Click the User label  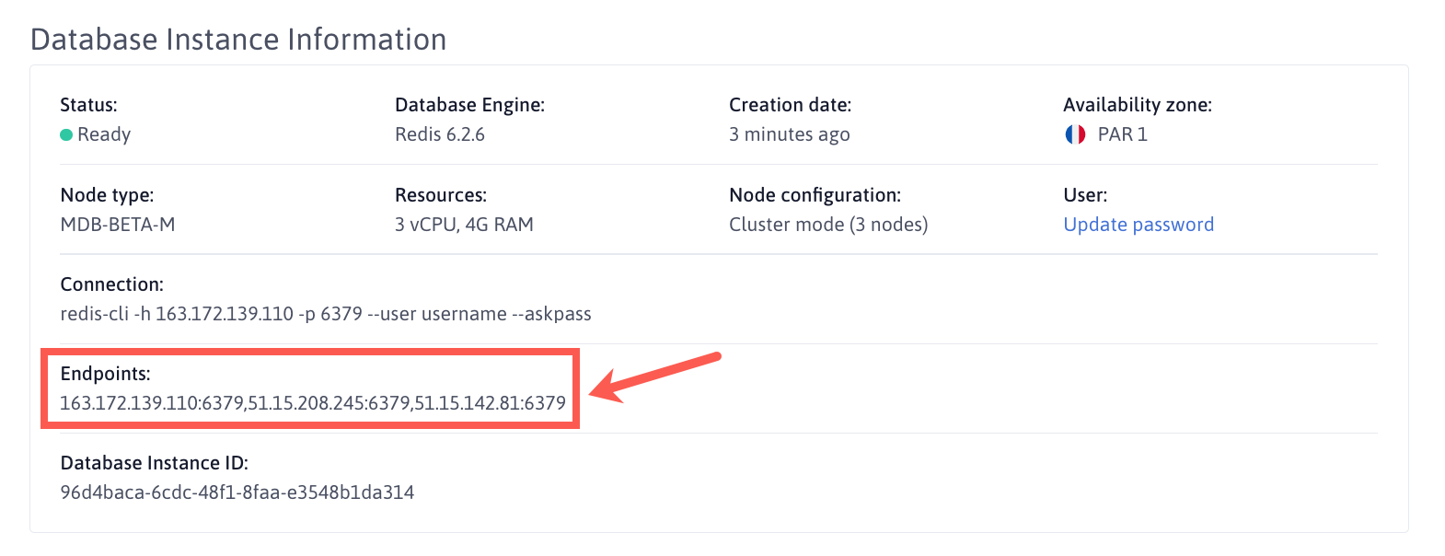coord(1085,195)
